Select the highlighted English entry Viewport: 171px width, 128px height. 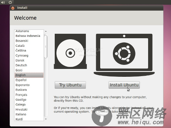pyautogui.click(x=29, y=75)
